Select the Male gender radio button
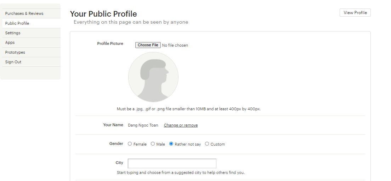This screenshot has height=181, width=391. click(x=153, y=144)
